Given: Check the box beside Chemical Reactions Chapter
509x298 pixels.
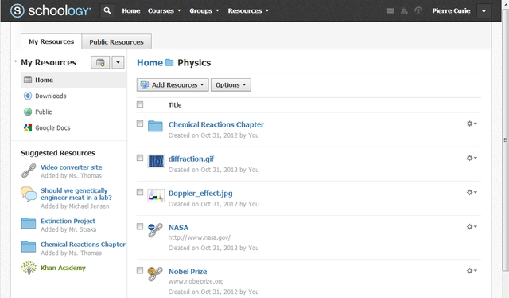Looking at the screenshot, I should click(x=140, y=124).
